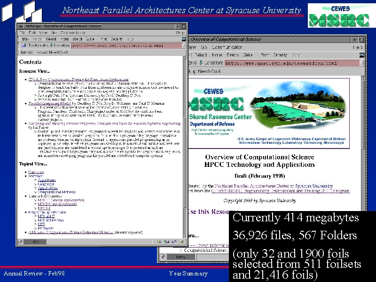The image size is (376, 282).
Task: Open the Parallel Computing Works link in the left window
Action: pyautogui.click(x=50, y=103)
